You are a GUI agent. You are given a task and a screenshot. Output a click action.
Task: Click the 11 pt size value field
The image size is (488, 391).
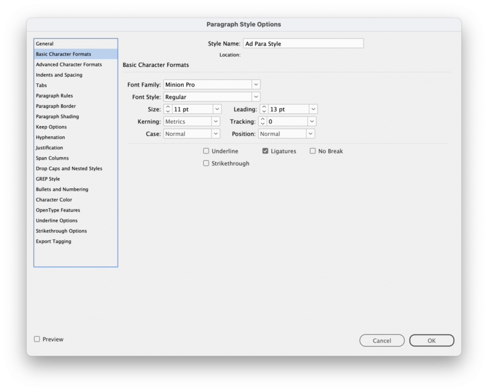tap(193, 109)
